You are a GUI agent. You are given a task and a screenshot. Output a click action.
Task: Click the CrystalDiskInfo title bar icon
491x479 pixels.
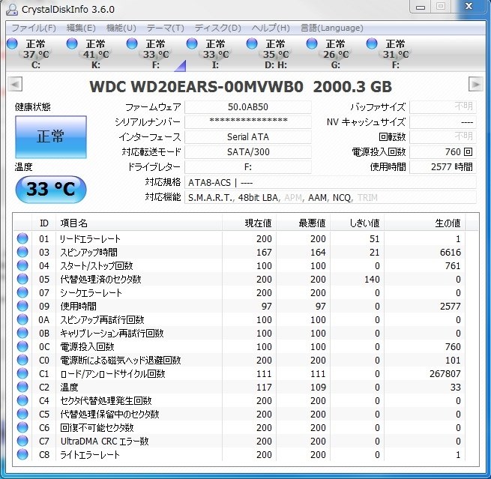(x=12, y=10)
